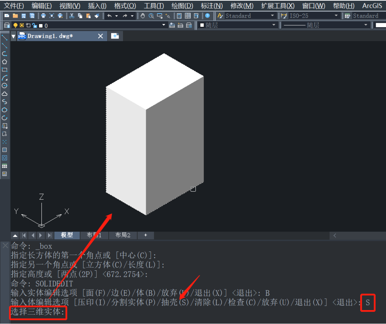Viewport: 386px width, 324px height.
Task: Select the Revision cloud tool
Action: (x=4, y=94)
